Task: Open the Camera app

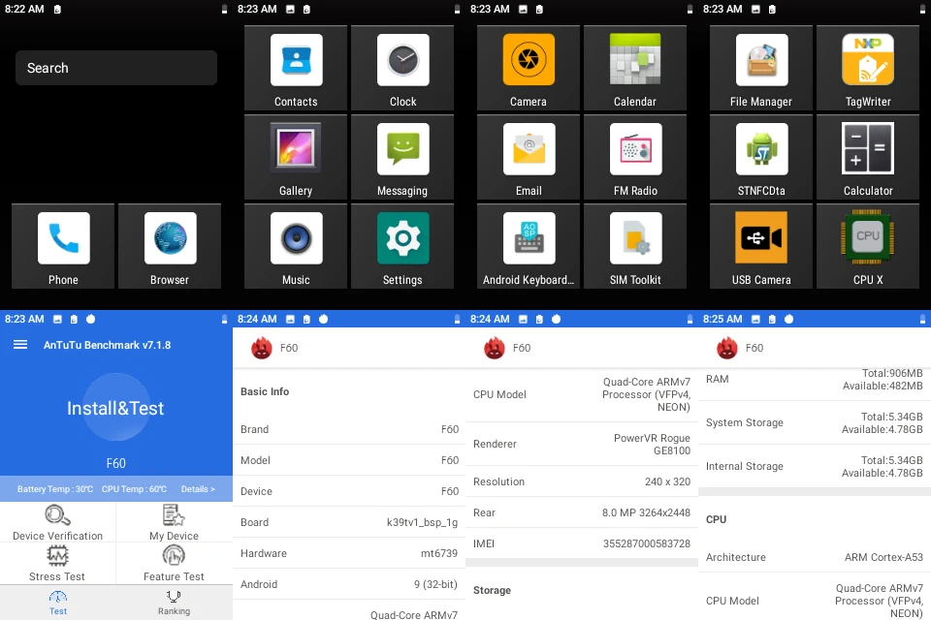Action: [x=529, y=68]
